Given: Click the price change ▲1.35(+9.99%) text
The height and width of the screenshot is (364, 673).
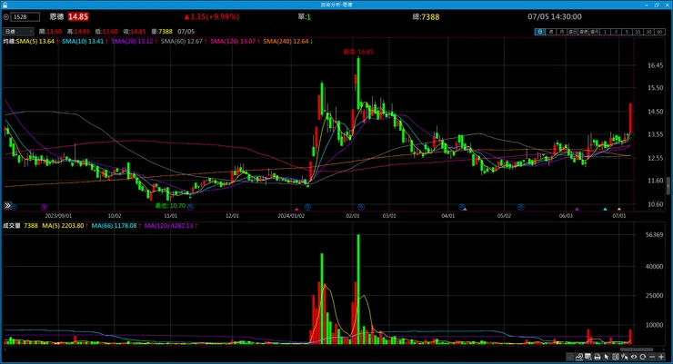Looking at the screenshot, I should click(212, 16).
